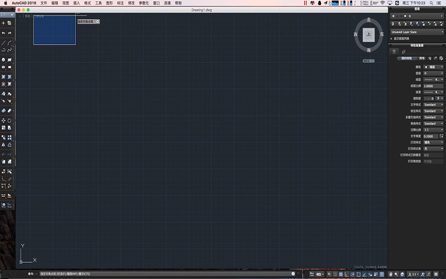Open the 标注 menu
446x279 pixels.
point(120,3)
